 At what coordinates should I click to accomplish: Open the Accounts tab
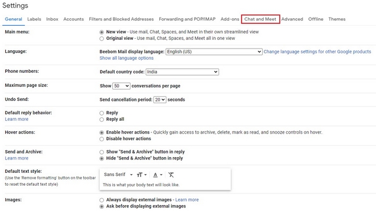[73, 19]
